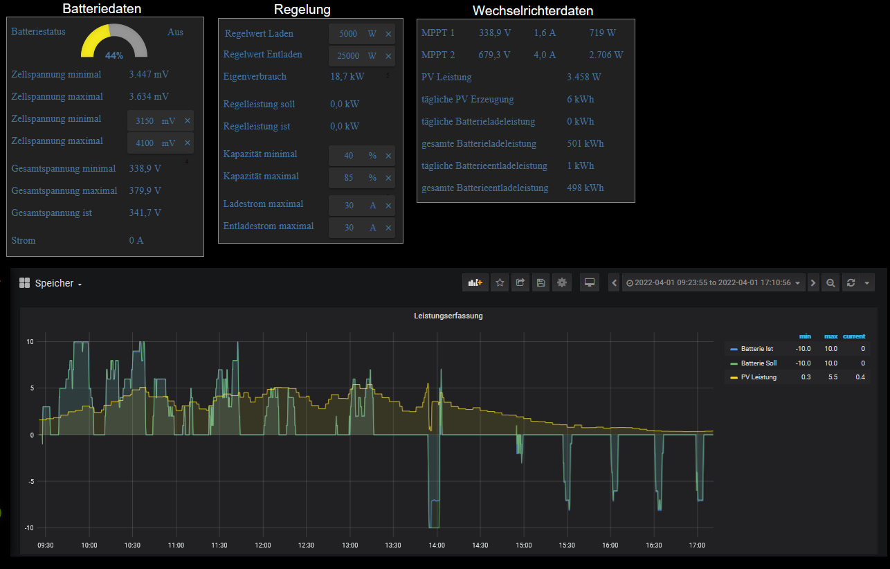Sort legend by current column

(x=853, y=336)
